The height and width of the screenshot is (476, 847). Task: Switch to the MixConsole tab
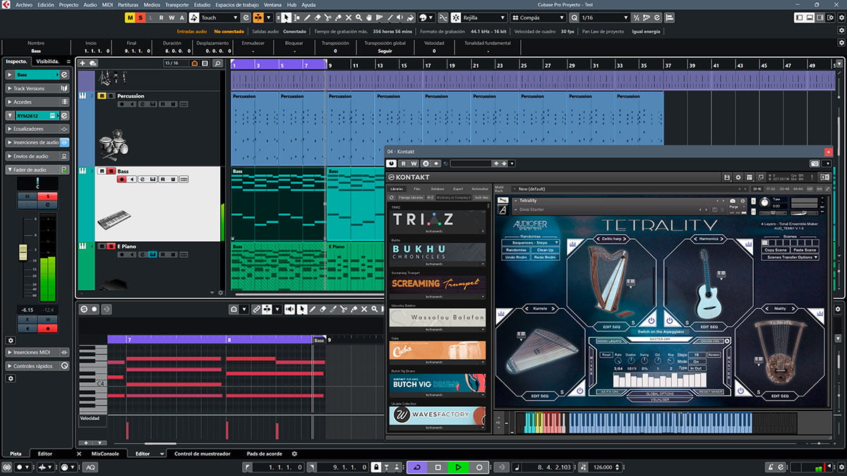pyautogui.click(x=105, y=453)
